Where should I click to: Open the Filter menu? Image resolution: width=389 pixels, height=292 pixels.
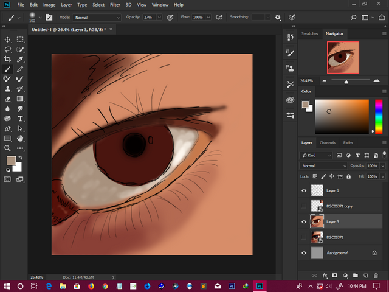[x=115, y=5]
